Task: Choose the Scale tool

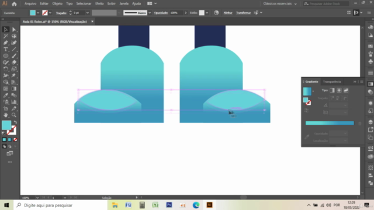Action: click(14, 69)
